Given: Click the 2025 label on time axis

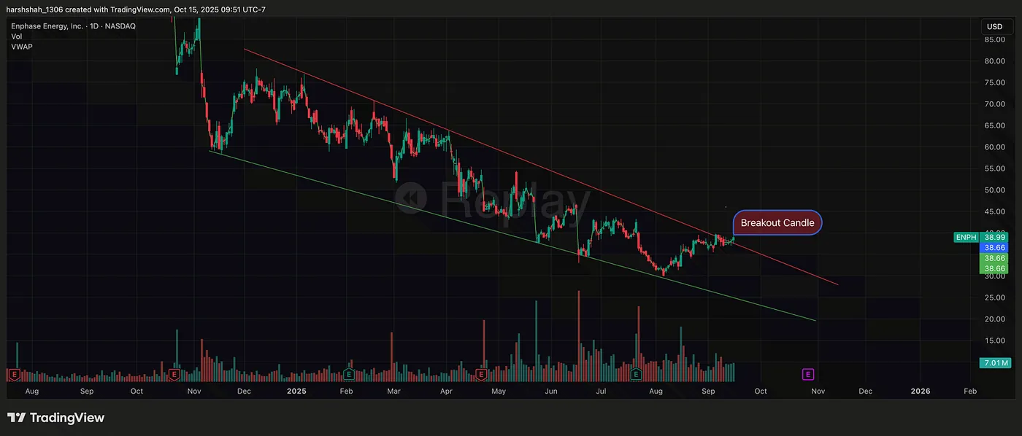Looking at the screenshot, I should [297, 392].
